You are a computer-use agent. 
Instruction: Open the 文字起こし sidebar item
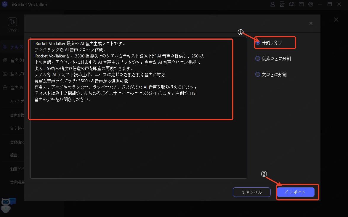[x=17, y=128]
